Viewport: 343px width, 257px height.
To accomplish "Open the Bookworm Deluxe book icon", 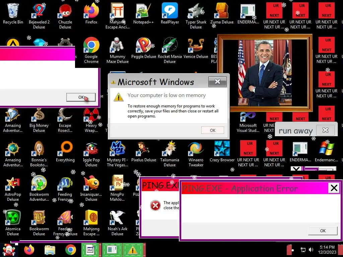I will tap(39, 223).
